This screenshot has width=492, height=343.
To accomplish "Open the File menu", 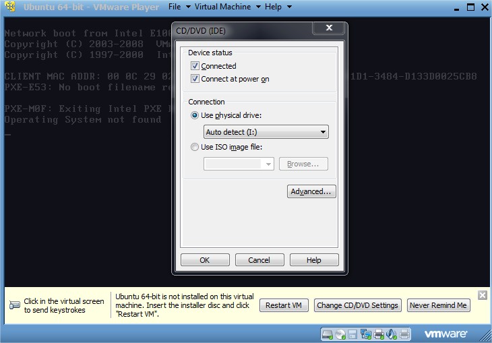I will [x=179, y=7].
